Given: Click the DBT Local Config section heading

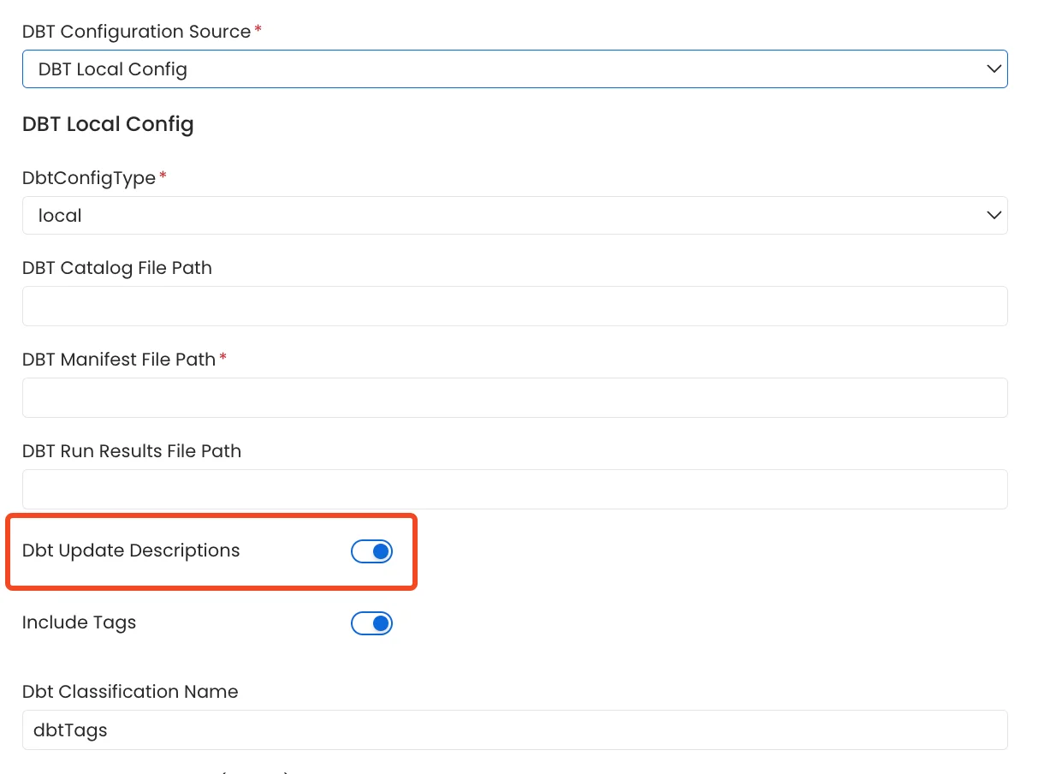Looking at the screenshot, I should (x=108, y=124).
